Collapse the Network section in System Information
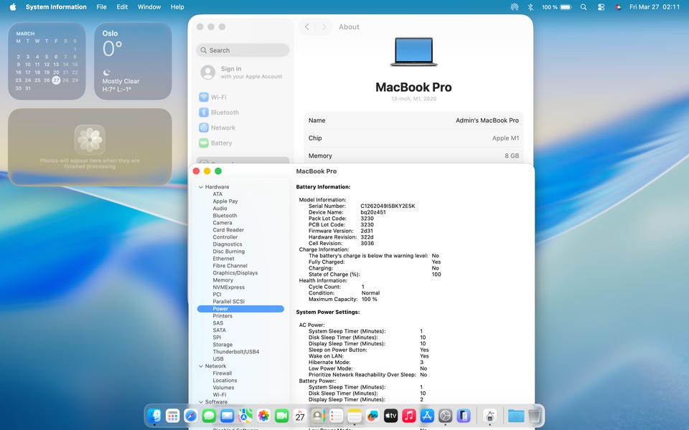The image size is (689, 430). [201, 366]
